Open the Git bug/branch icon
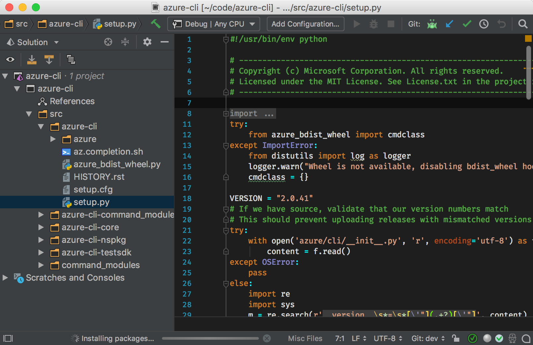Viewport: 533px width, 345px height. click(432, 24)
